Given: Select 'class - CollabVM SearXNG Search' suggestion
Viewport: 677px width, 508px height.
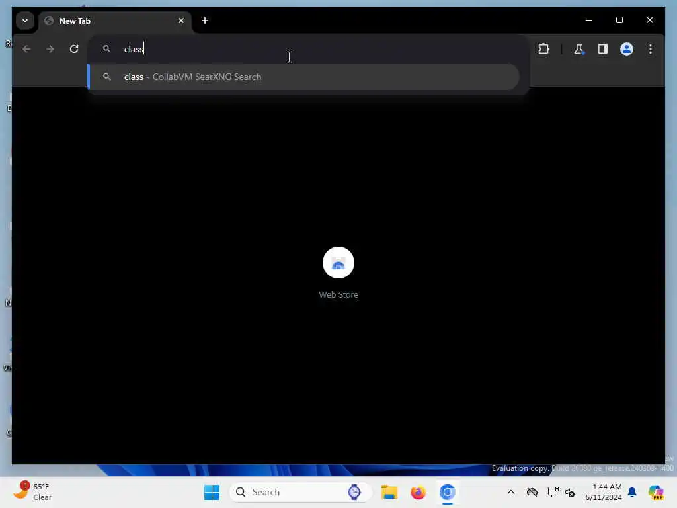Looking at the screenshot, I should coord(303,77).
